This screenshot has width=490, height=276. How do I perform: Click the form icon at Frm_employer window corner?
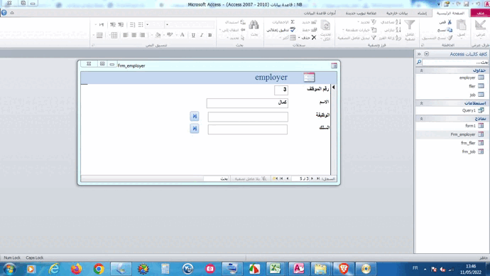[334, 65]
